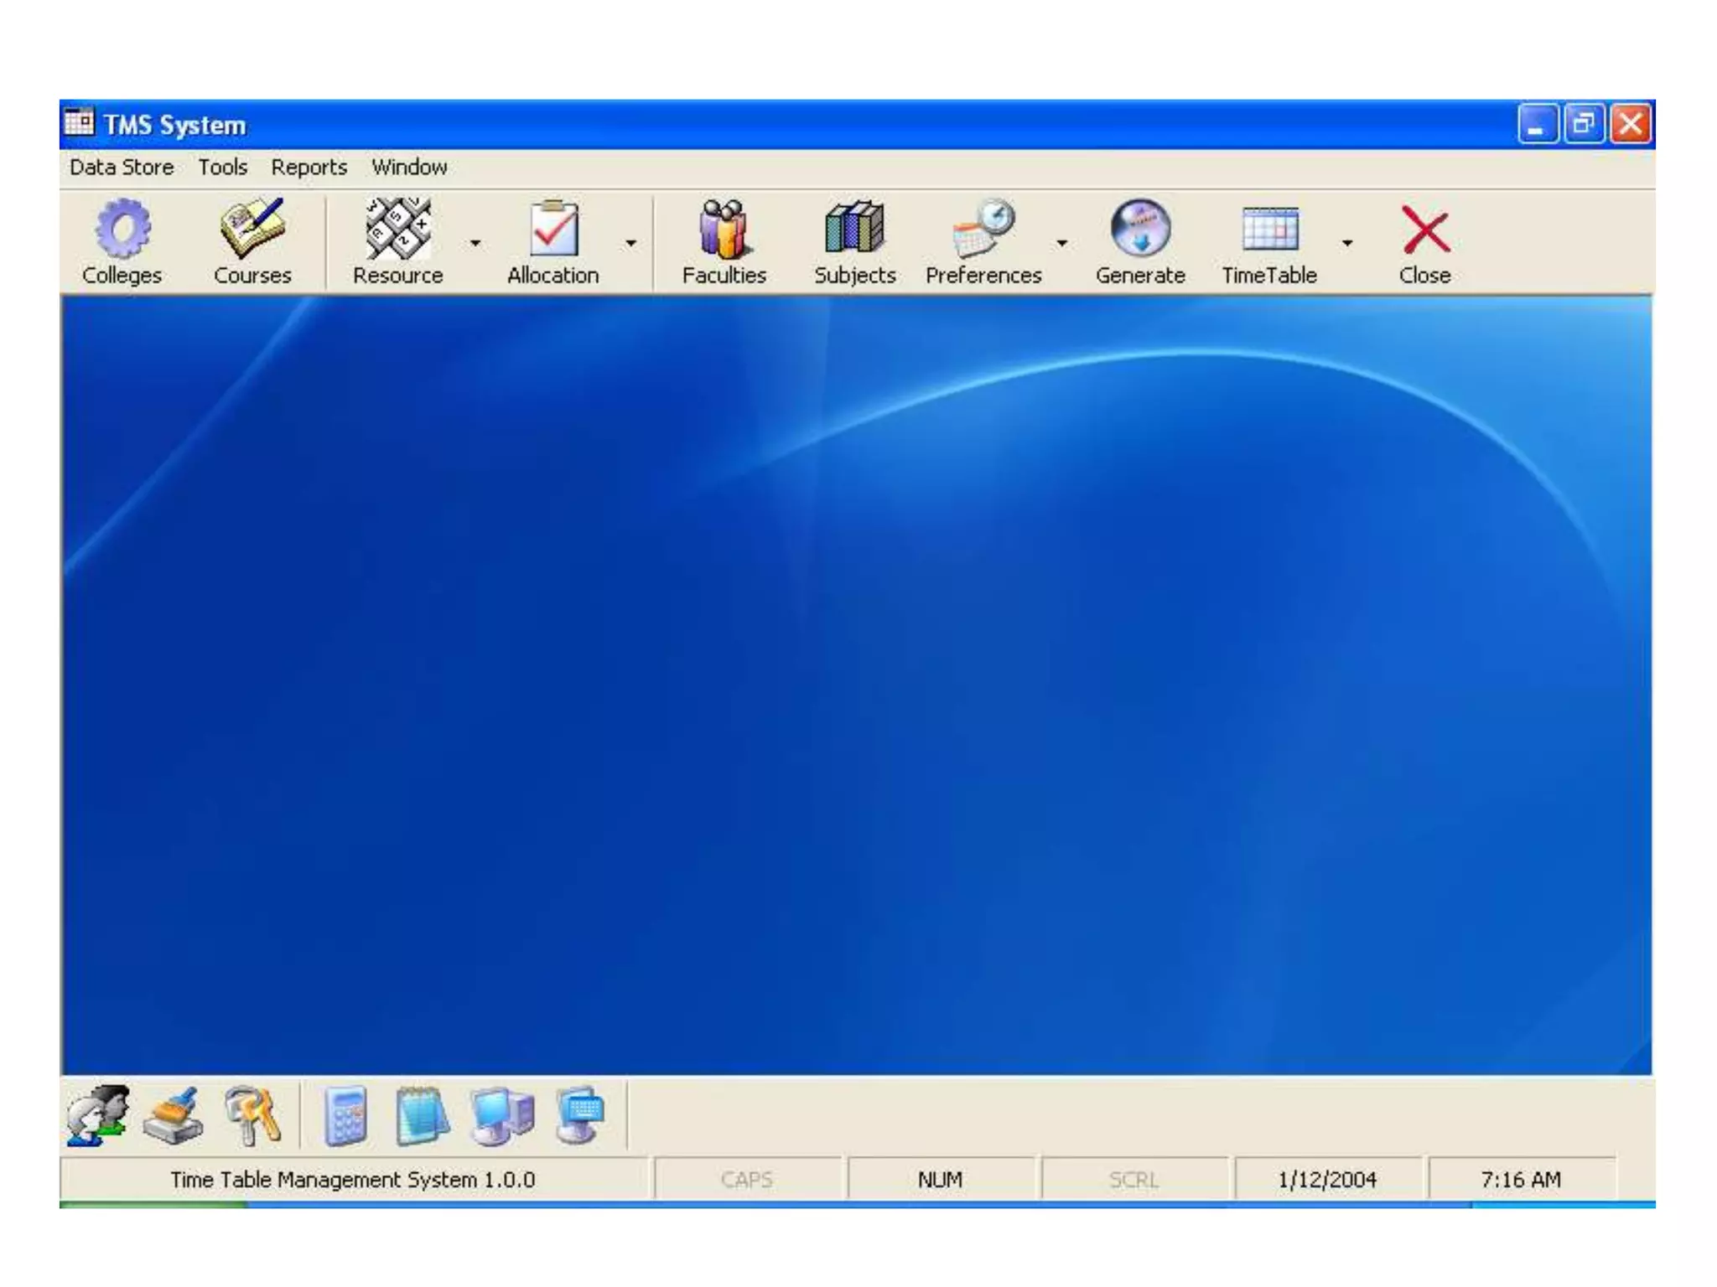1717x1287 pixels.
Task: Open the Reports menu
Action: (309, 168)
